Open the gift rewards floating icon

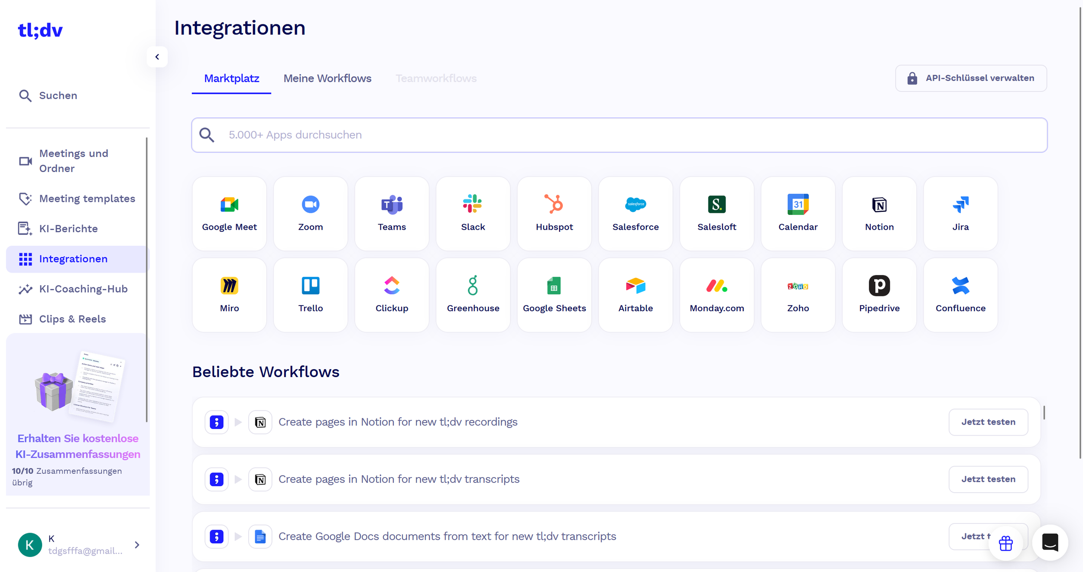click(x=1005, y=543)
